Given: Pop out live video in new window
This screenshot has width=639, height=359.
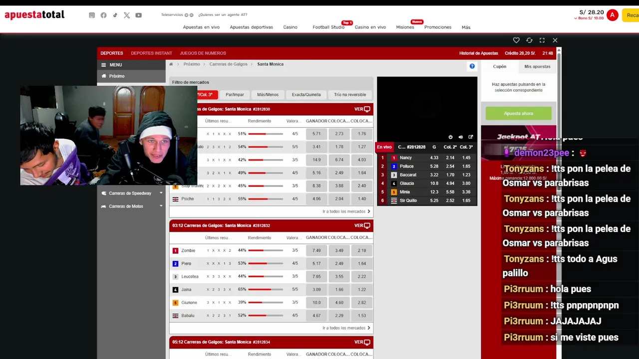Looking at the screenshot, I should [470, 137].
